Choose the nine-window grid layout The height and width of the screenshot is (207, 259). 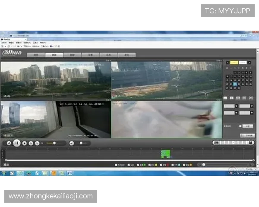click(x=238, y=98)
